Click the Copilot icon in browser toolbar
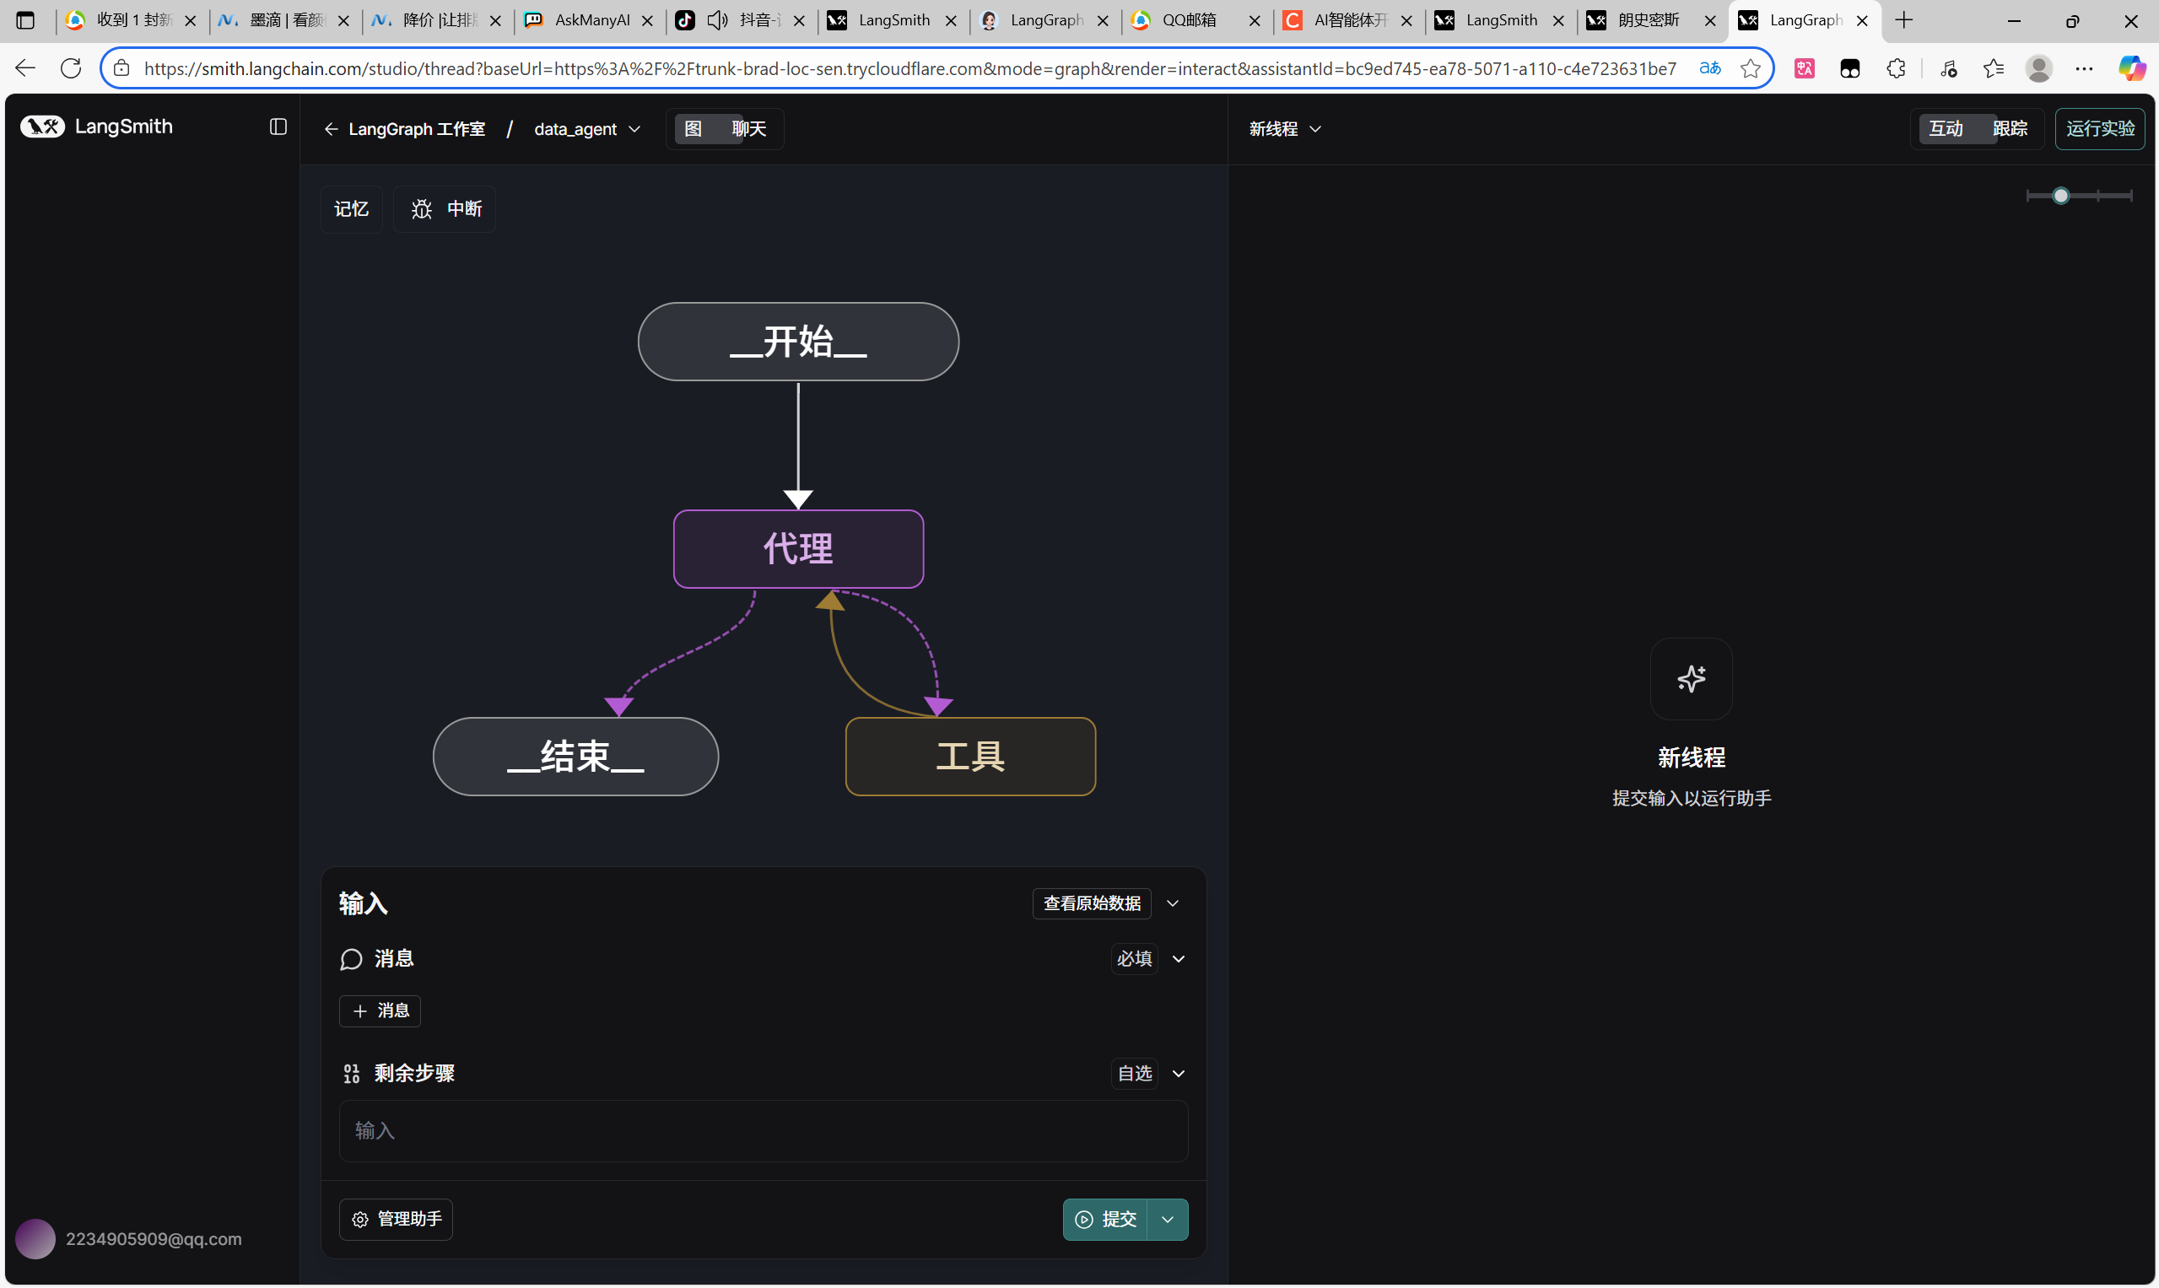The height and width of the screenshot is (1288, 2159). (x=2131, y=67)
